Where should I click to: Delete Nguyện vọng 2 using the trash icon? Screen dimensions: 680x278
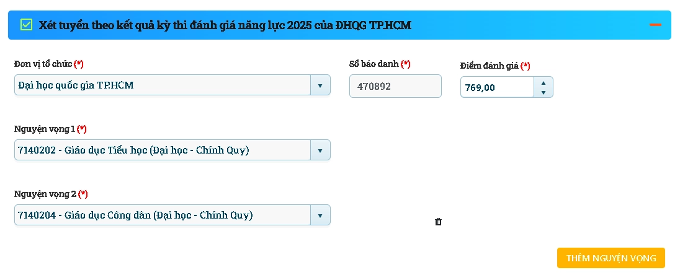tap(438, 222)
